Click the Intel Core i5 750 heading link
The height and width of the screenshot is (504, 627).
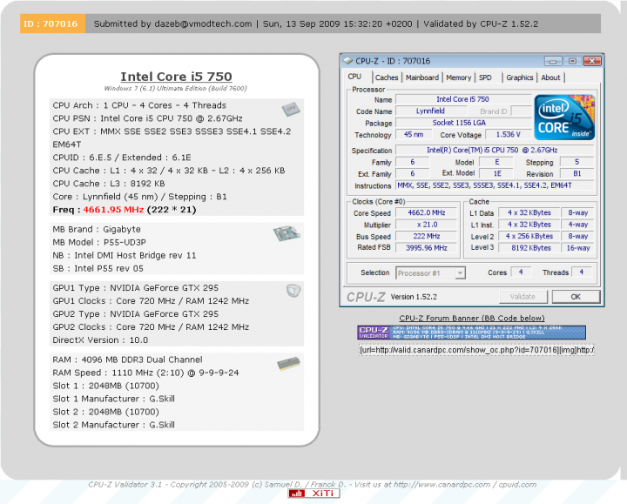coord(176,77)
